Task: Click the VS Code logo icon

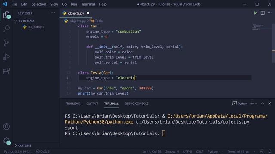Action: [x=5, y=4]
